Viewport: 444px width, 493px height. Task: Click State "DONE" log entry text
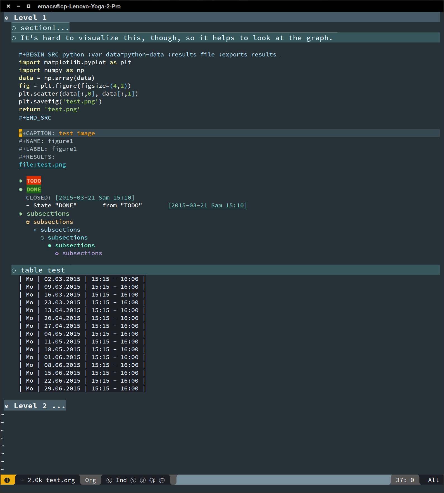pos(55,205)
